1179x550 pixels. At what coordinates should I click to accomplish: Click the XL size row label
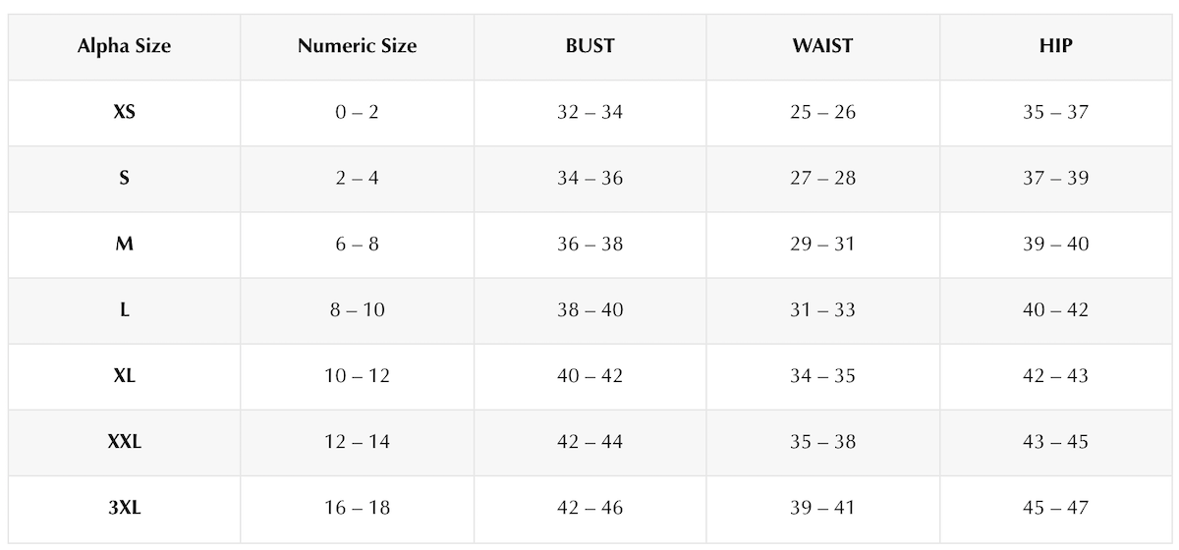(x=124, y=375)
